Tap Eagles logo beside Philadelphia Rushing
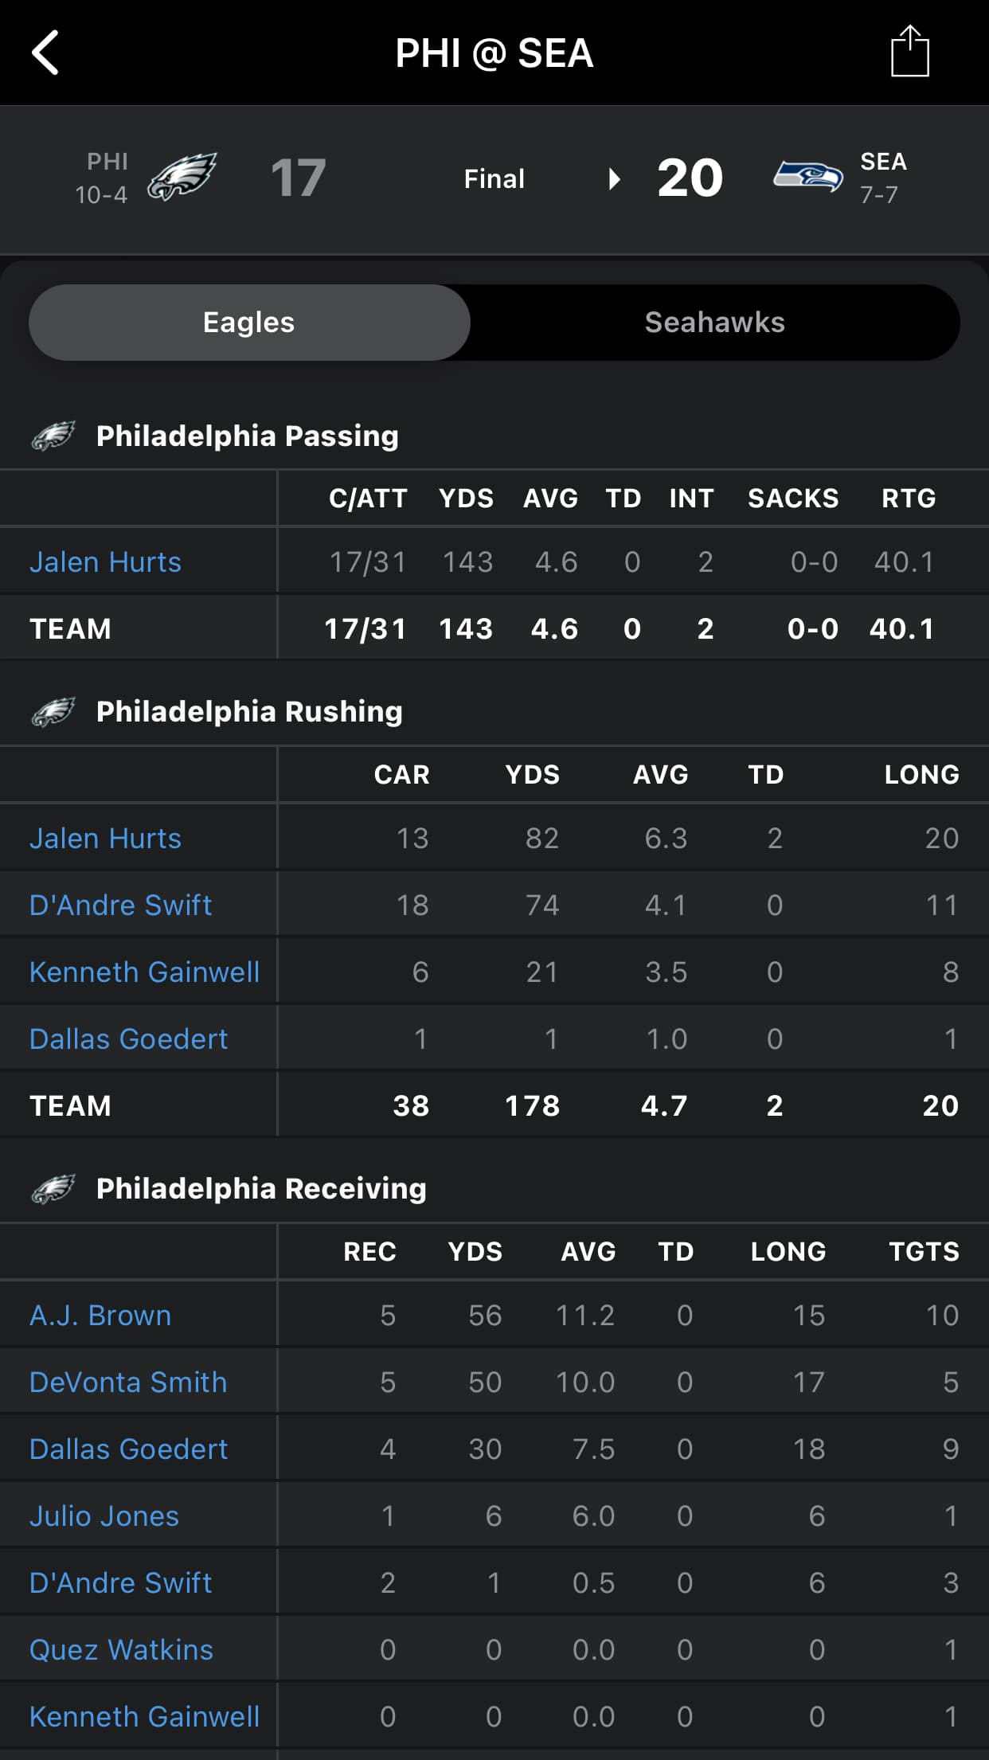989x1760 pixels. click(x=53, y=711)
